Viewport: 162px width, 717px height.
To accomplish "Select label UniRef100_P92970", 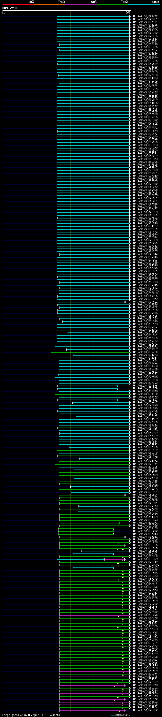I will [x=145, y=694].
